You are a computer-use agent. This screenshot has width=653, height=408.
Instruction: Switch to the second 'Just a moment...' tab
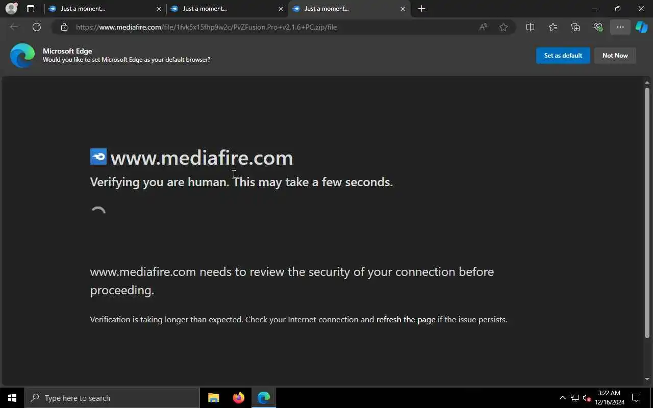tap(227, 9)
